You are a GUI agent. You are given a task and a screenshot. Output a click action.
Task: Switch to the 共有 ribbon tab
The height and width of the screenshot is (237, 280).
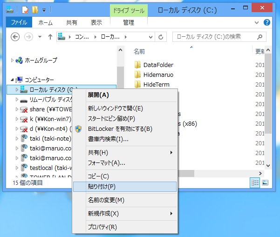(x=72, y=22)
